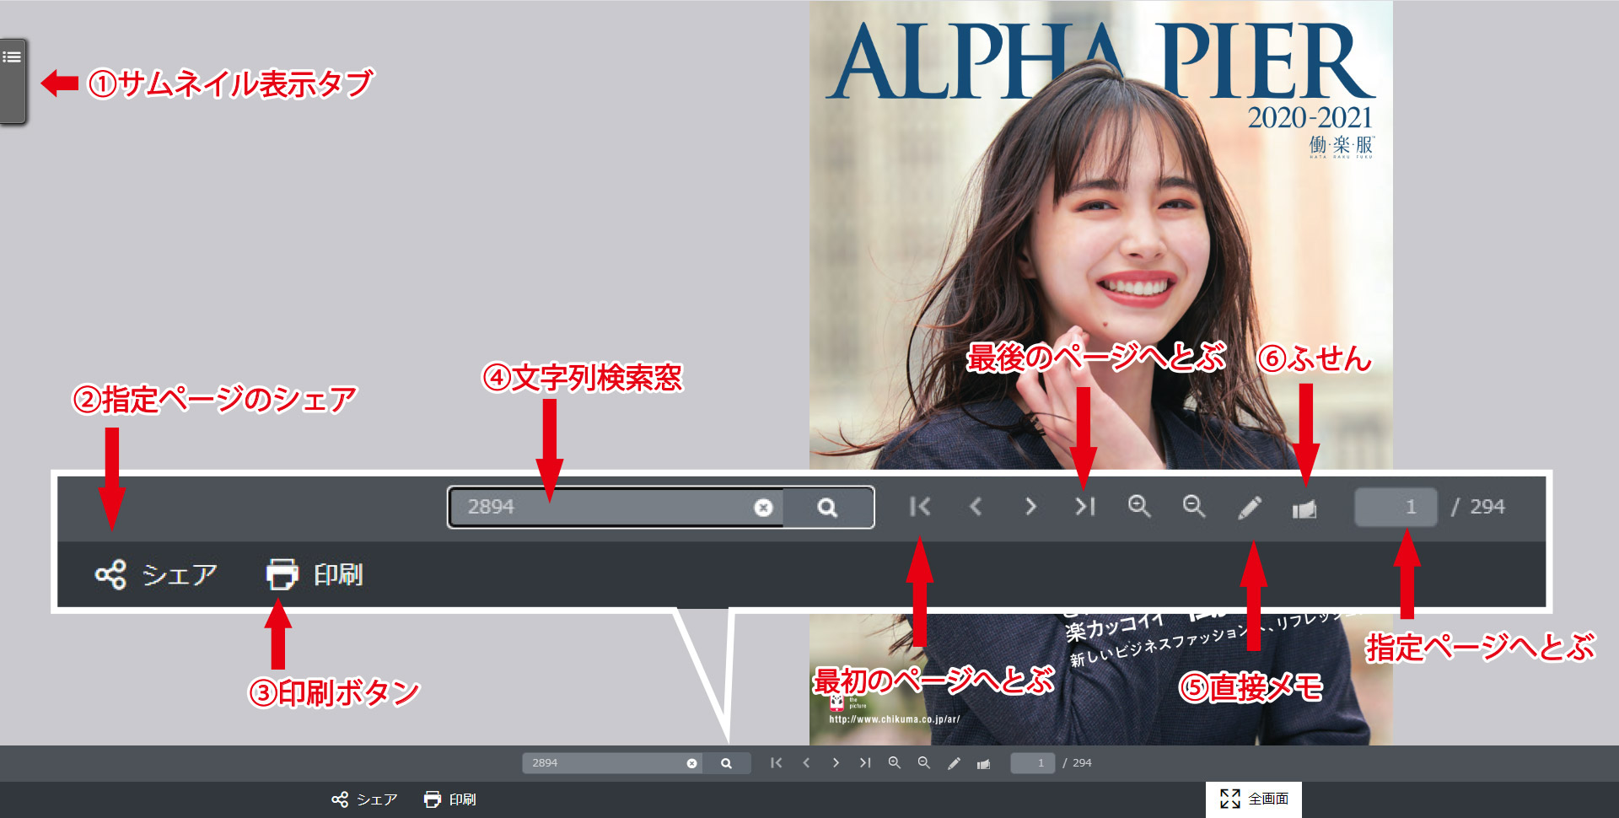Image resolution: width=1619 pixels, height=818 pixels.
Task: Zoom in with enlarged callout magnifier plus icon
Action: click(x=1139, y=507)
